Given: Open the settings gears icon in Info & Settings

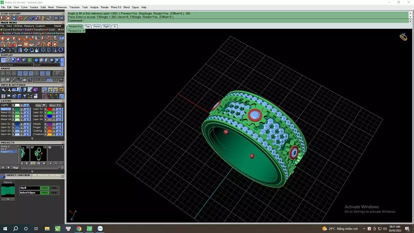Looking at the screenshot, I should (x=3, y=90).
